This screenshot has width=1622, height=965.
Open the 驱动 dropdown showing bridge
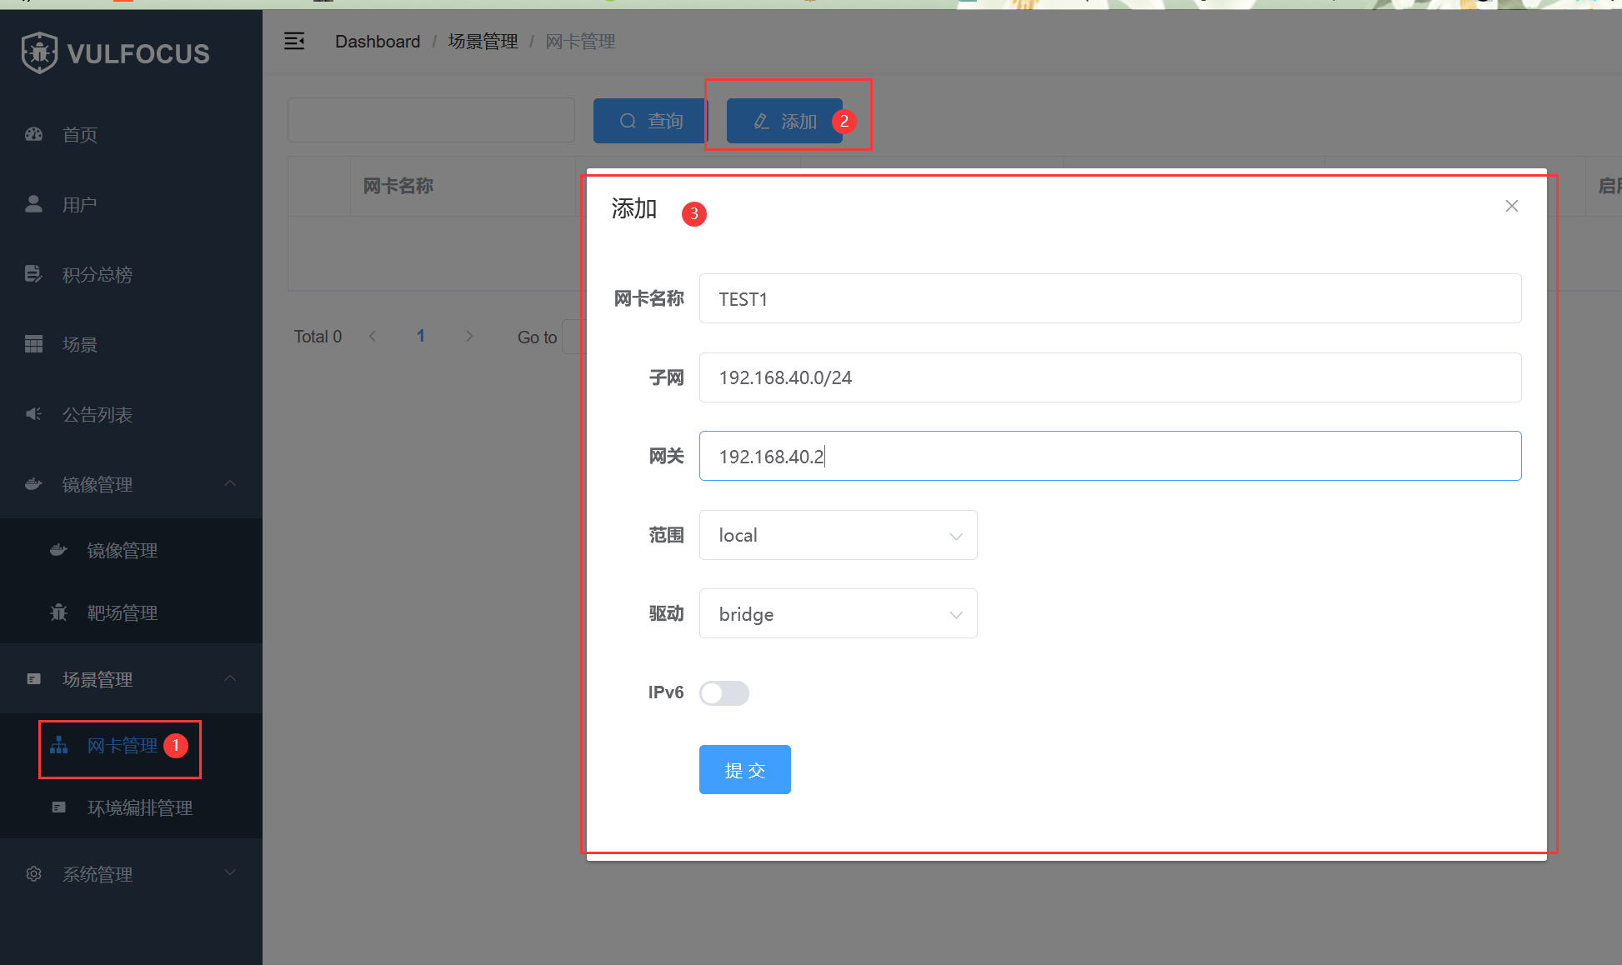point(839,613)
